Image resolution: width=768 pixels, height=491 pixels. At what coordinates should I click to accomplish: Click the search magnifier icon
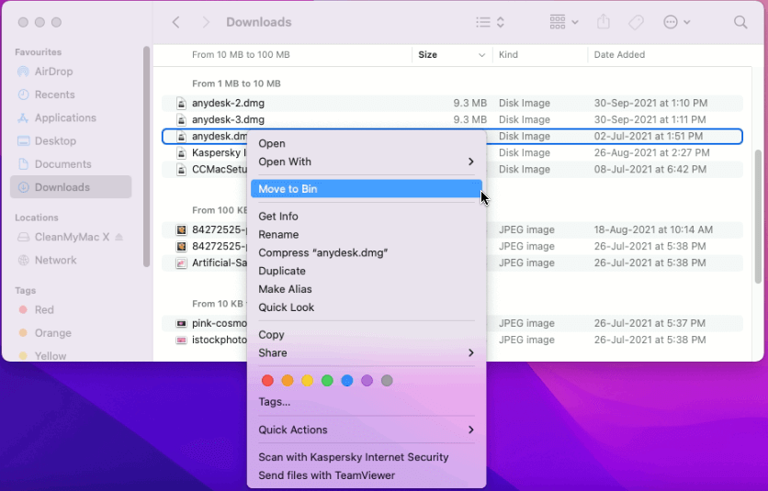point(740,22)
